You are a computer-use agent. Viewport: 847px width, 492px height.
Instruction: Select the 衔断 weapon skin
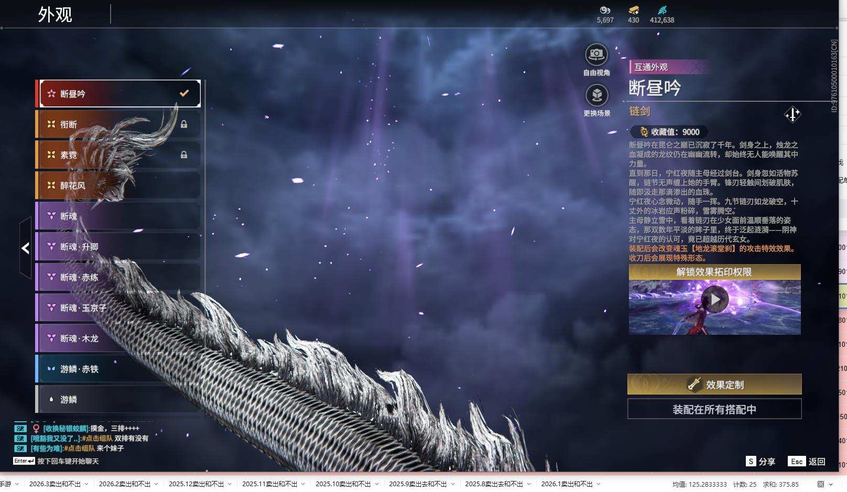coord(120,124)
